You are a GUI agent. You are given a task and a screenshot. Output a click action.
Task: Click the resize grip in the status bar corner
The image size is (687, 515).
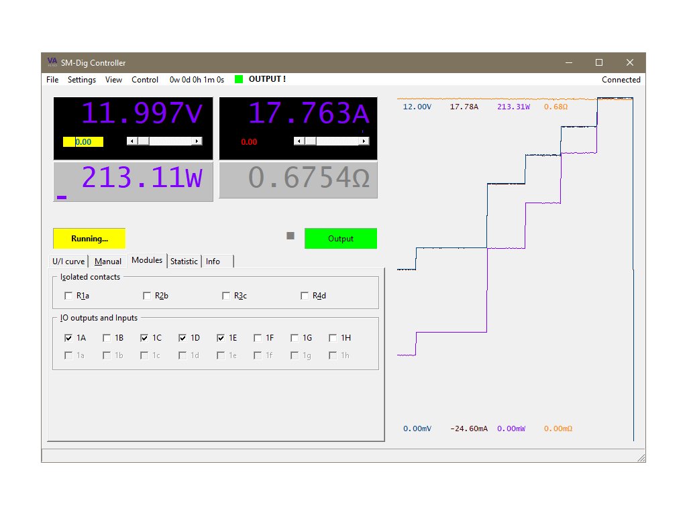tap(641, 457)
